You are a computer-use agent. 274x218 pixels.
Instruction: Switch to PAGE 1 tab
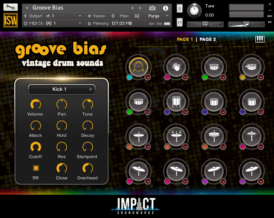point(185,40)
